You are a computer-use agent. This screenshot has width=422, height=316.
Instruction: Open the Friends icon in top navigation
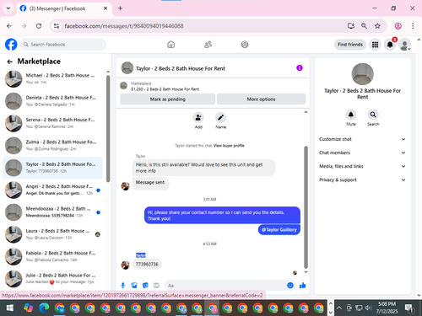coord(208,45)
